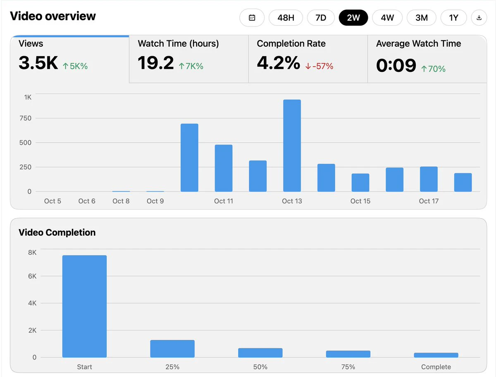Open the calendar date picker icon

[252, 18]
